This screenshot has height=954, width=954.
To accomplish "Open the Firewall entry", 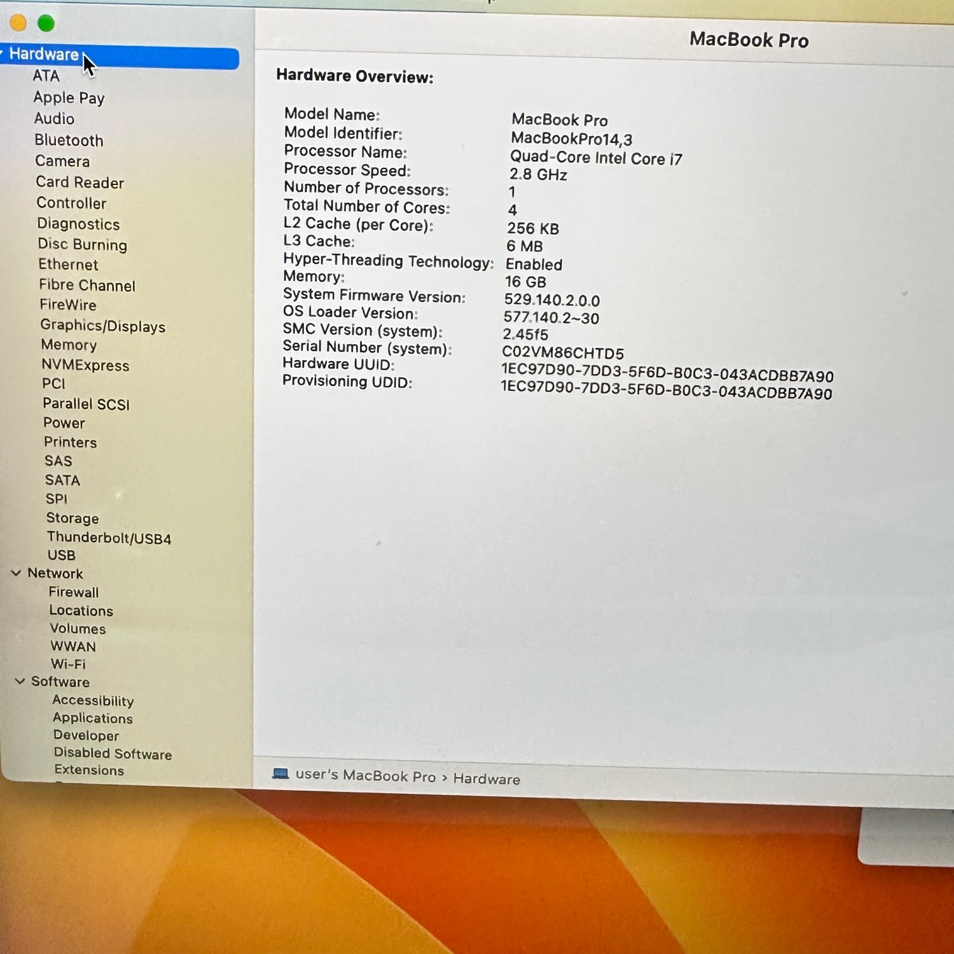I will (74, 592).
